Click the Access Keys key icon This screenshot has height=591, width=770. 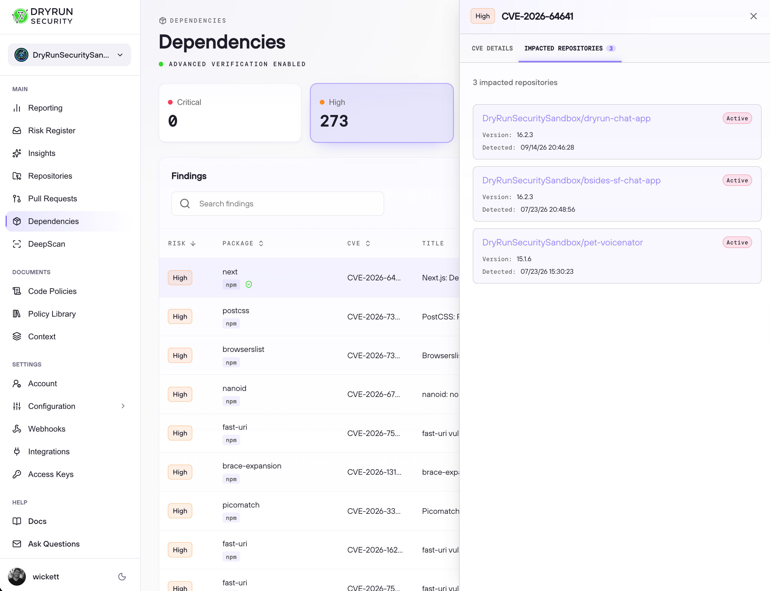tap(17, 474)
